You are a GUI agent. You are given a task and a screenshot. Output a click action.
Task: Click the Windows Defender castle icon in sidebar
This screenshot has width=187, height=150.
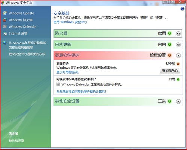[5, 26]
